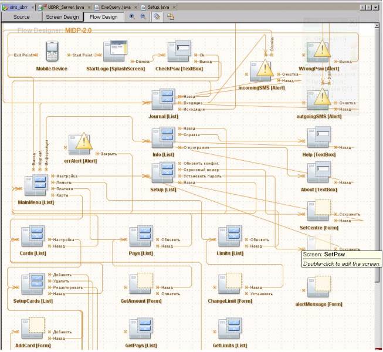Click the 'Сервисный номер' command of Setup
Viewport: 383px width, 352px height.
point(201,170)
